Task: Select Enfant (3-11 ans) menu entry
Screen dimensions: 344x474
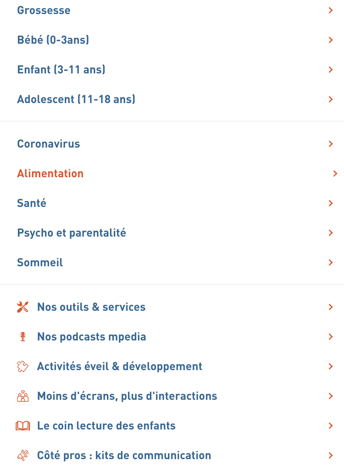Action: tap(61, 70)
